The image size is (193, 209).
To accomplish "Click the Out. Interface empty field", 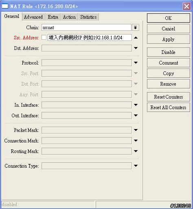I will 87,116.
